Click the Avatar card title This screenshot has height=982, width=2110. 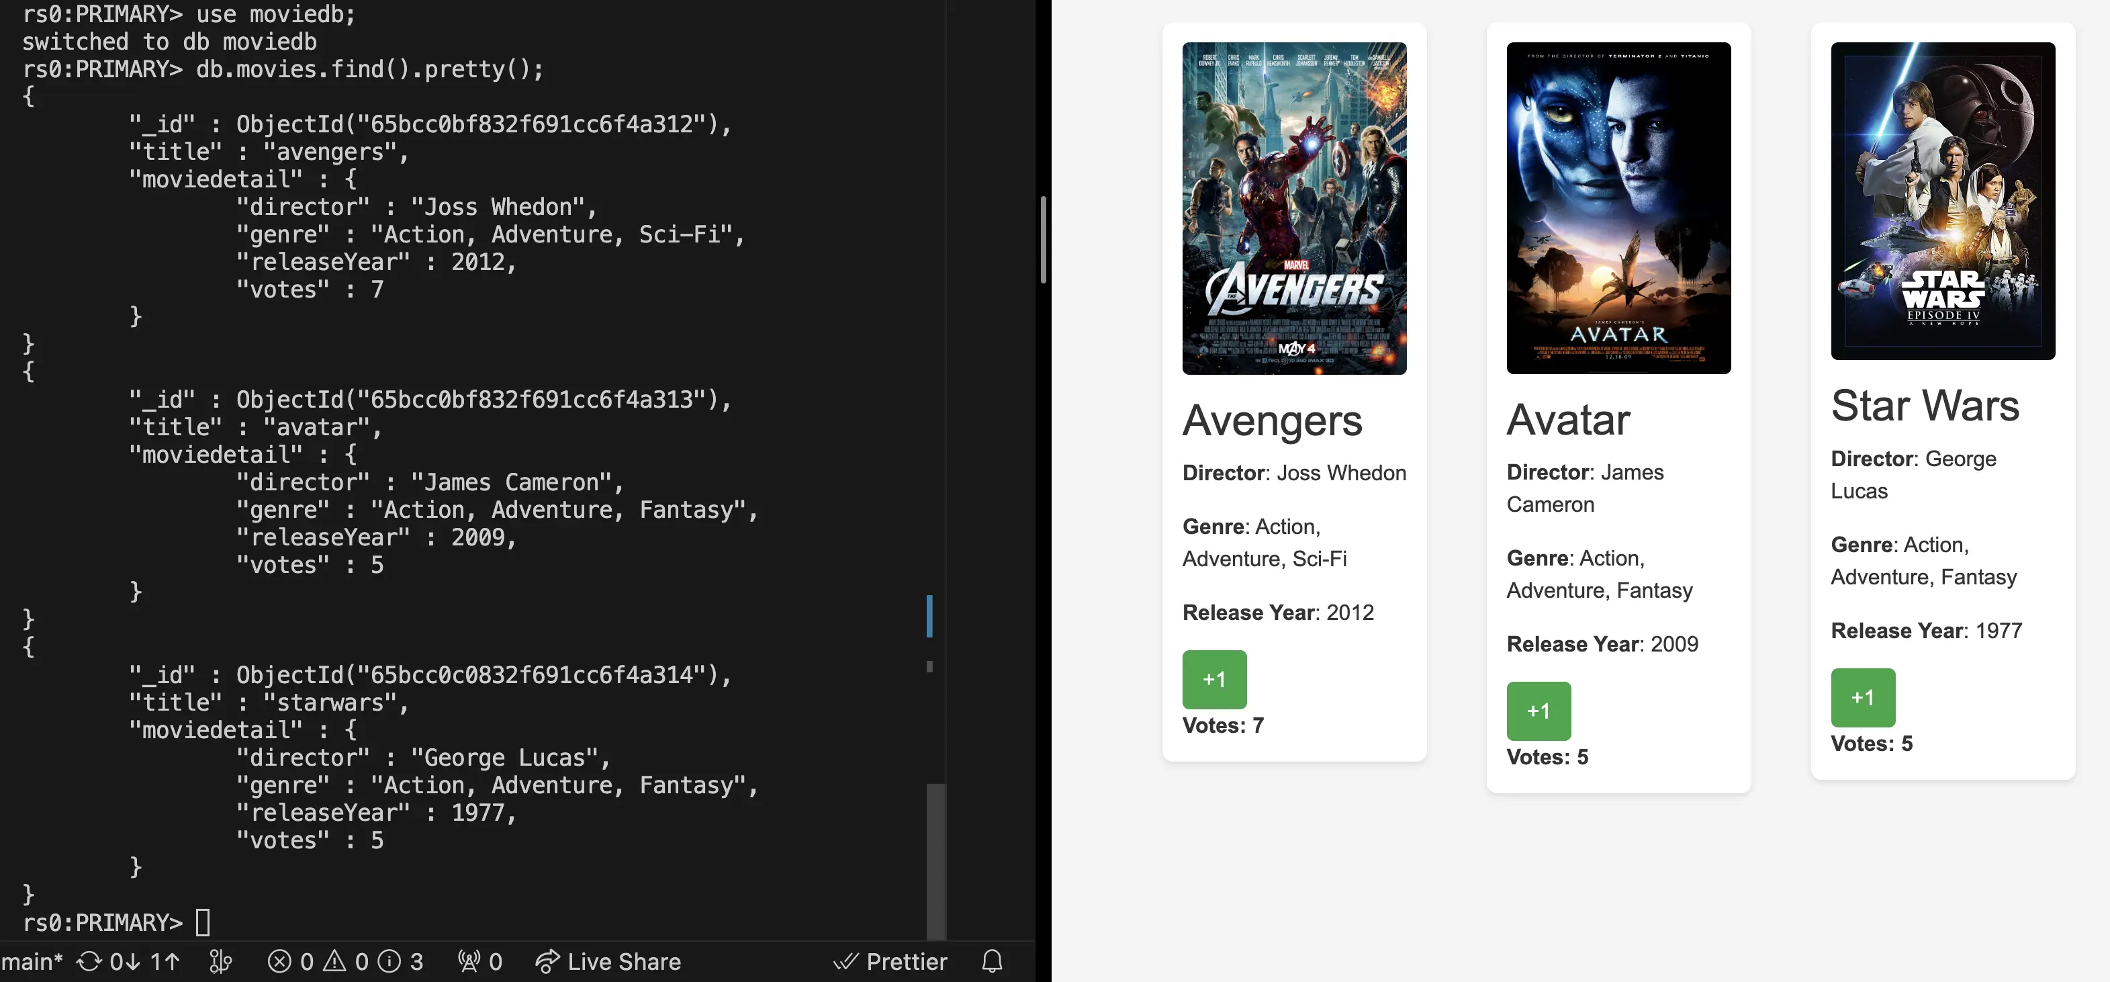[1568, 420]
